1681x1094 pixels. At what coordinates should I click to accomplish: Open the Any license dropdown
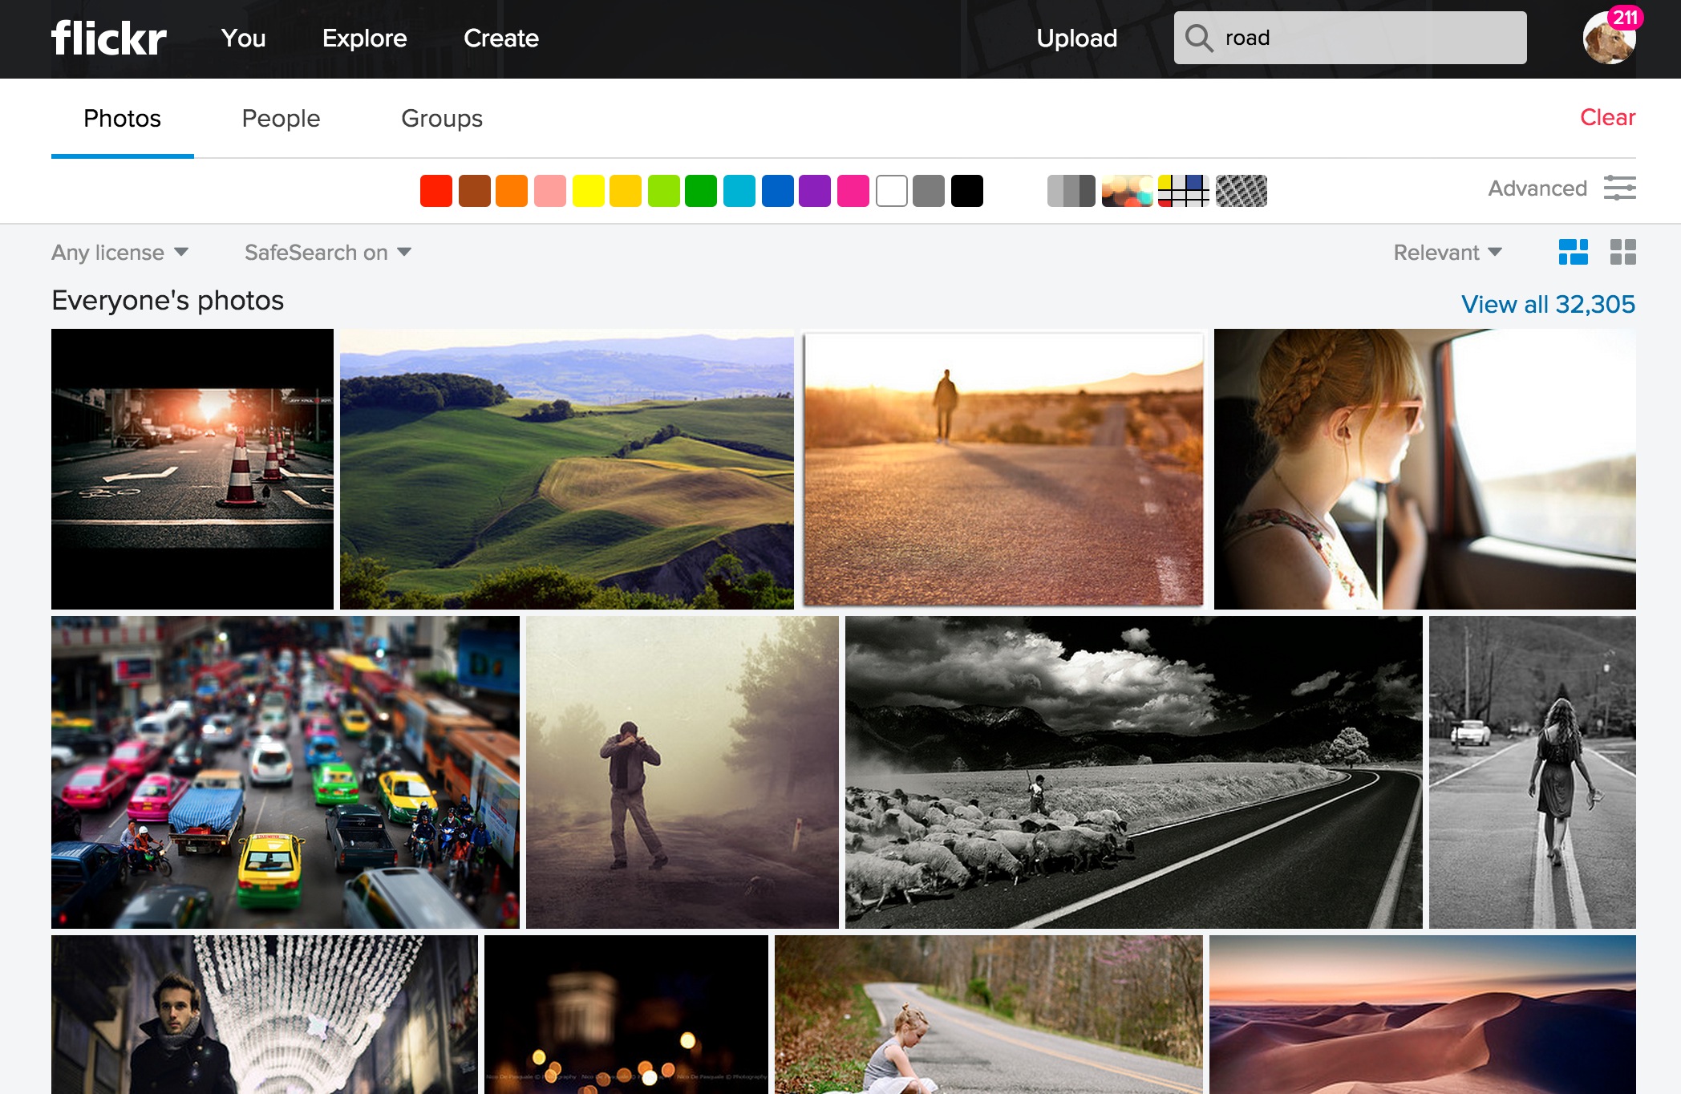(x=119, y=252)
